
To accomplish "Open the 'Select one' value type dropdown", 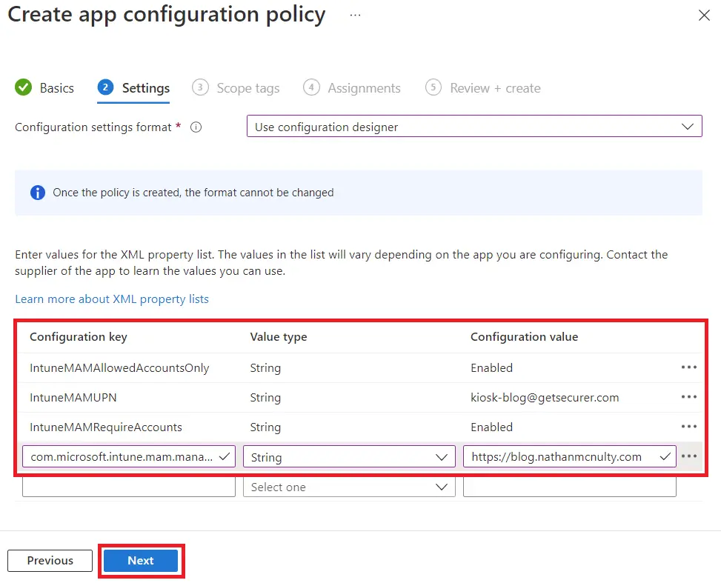I will (349, 487).
